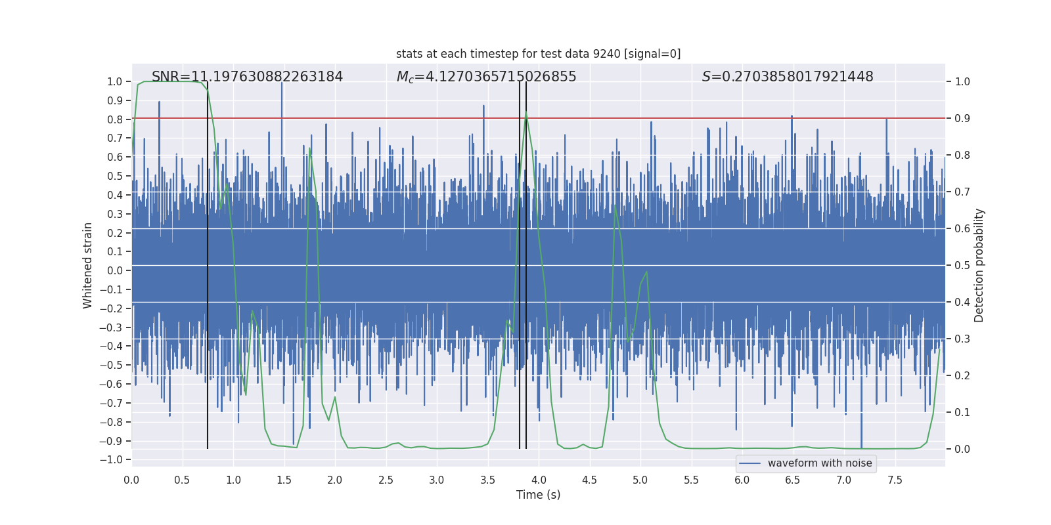Screen dimensions: 1051x525
Task: Click the plot title text
Action: (538, 54)
